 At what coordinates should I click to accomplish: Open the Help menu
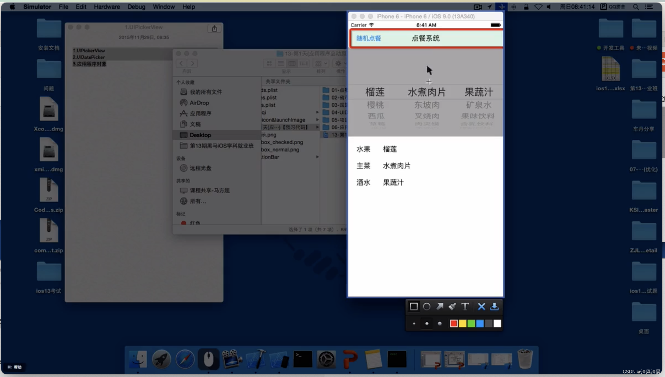189,7
